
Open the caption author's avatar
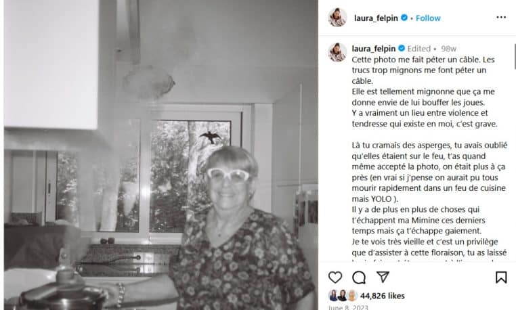tap(337, 52)
